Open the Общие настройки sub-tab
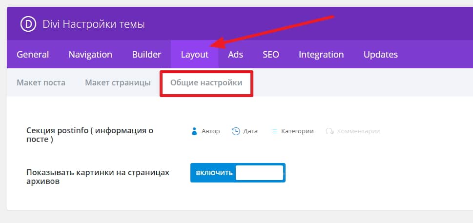Screen dimensions: 473x223 [x=206, y=82]
